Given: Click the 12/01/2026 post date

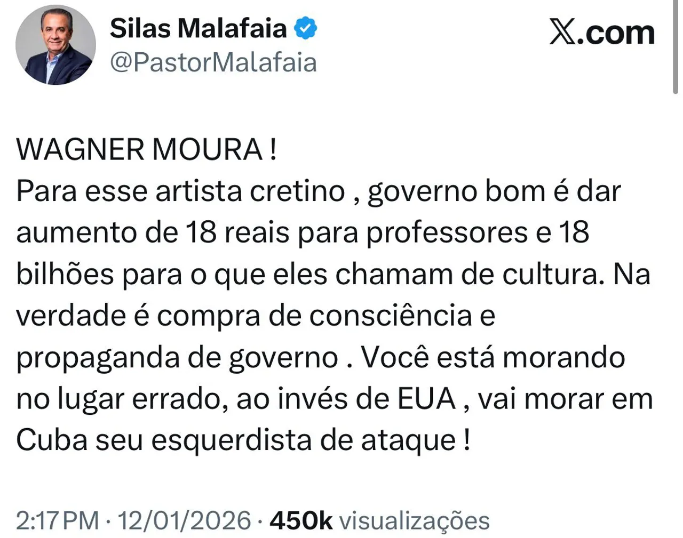Looking at the screenshot, I should point(184,520).
